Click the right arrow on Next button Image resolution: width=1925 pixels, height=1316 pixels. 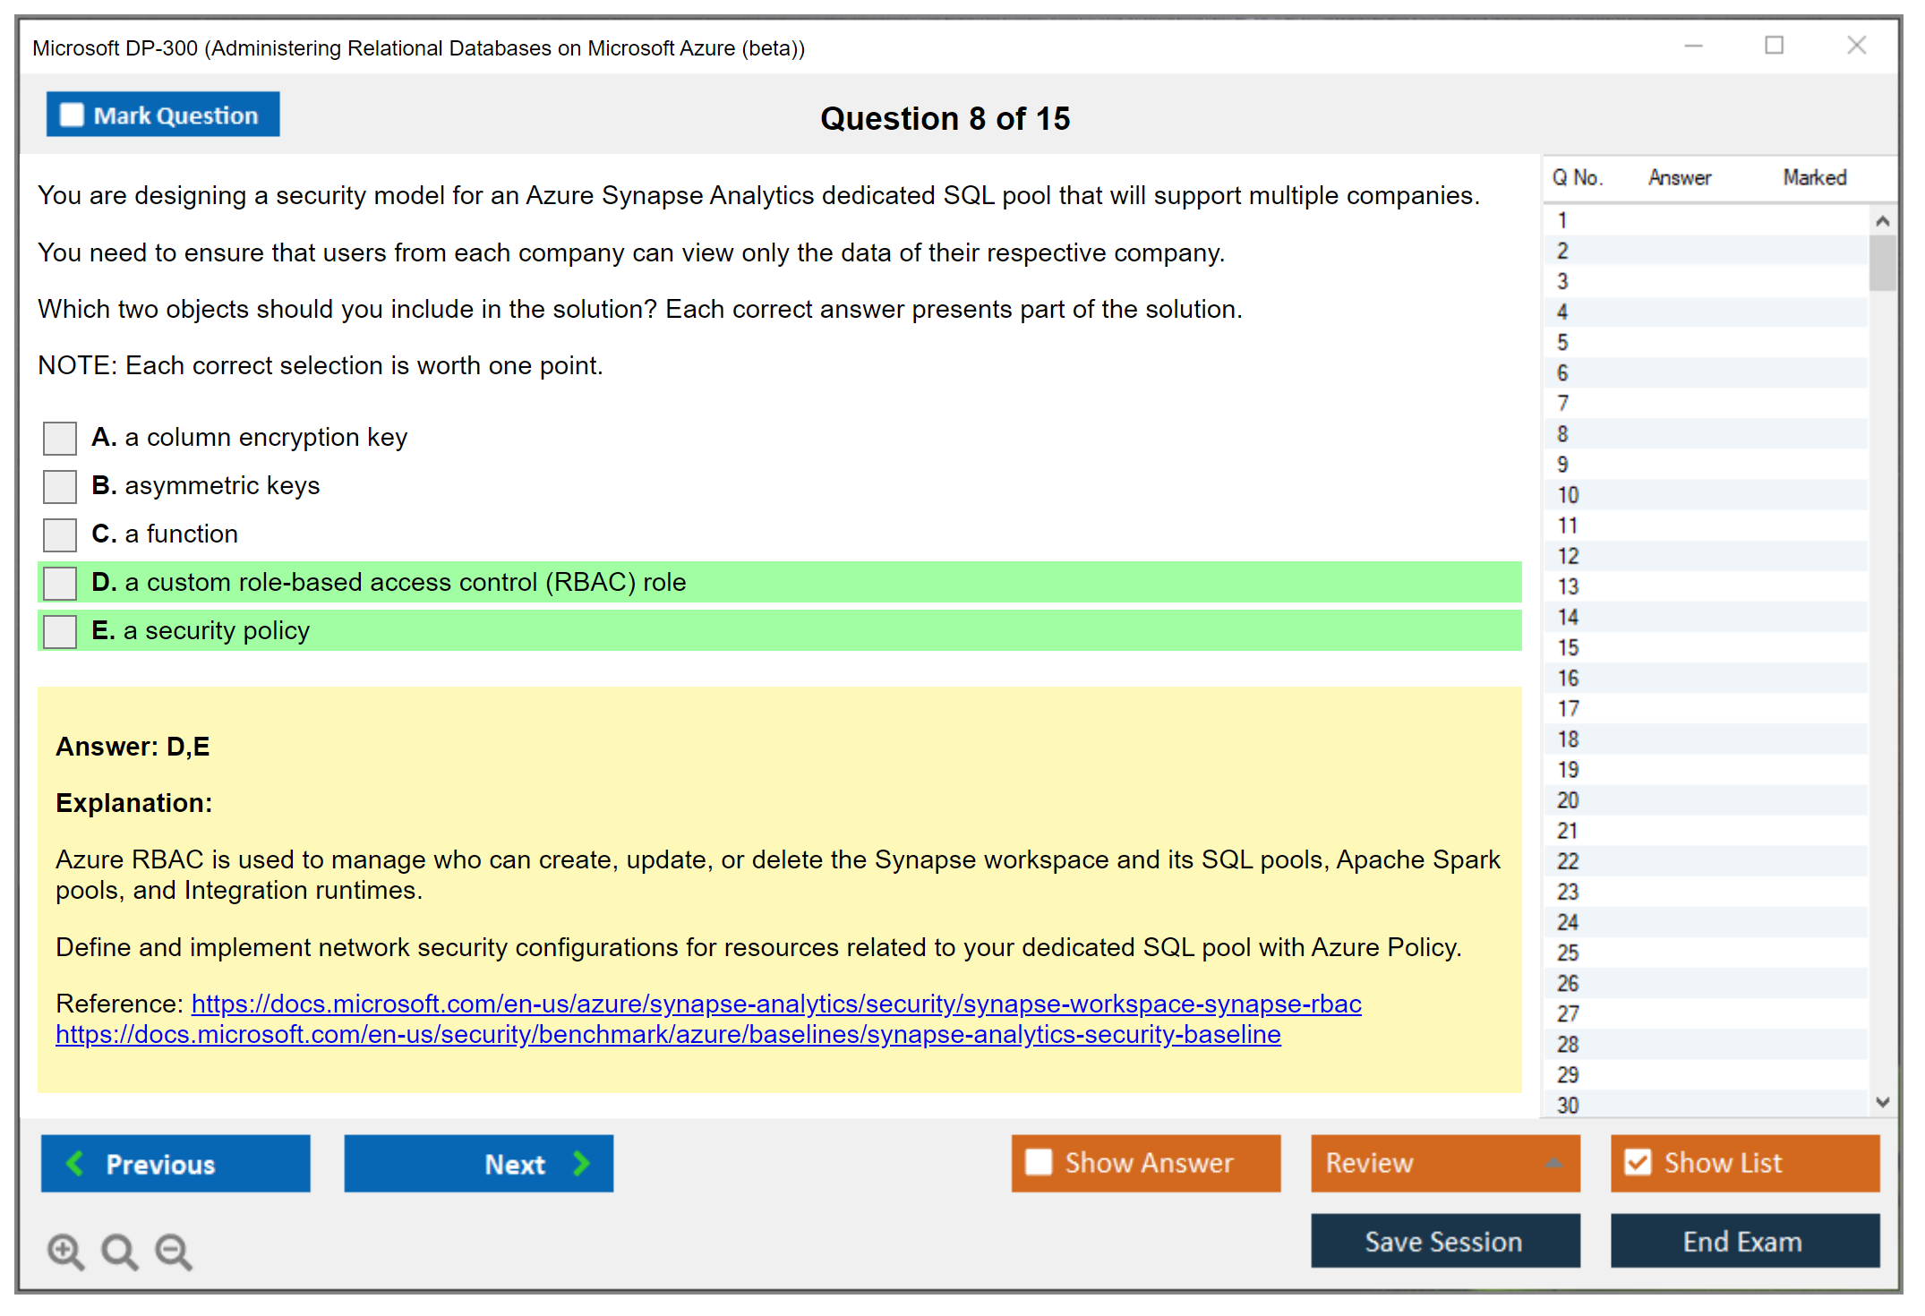(581, 1163)
